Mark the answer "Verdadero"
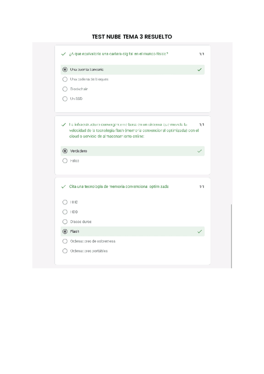This screenshot has height=374, width=264. pyautogui.click(x=65, y=151)
